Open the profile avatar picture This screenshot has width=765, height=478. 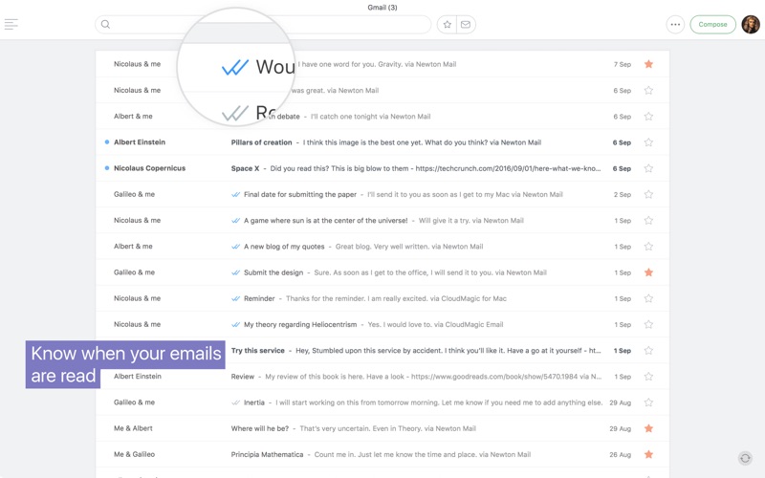point(751,24)
